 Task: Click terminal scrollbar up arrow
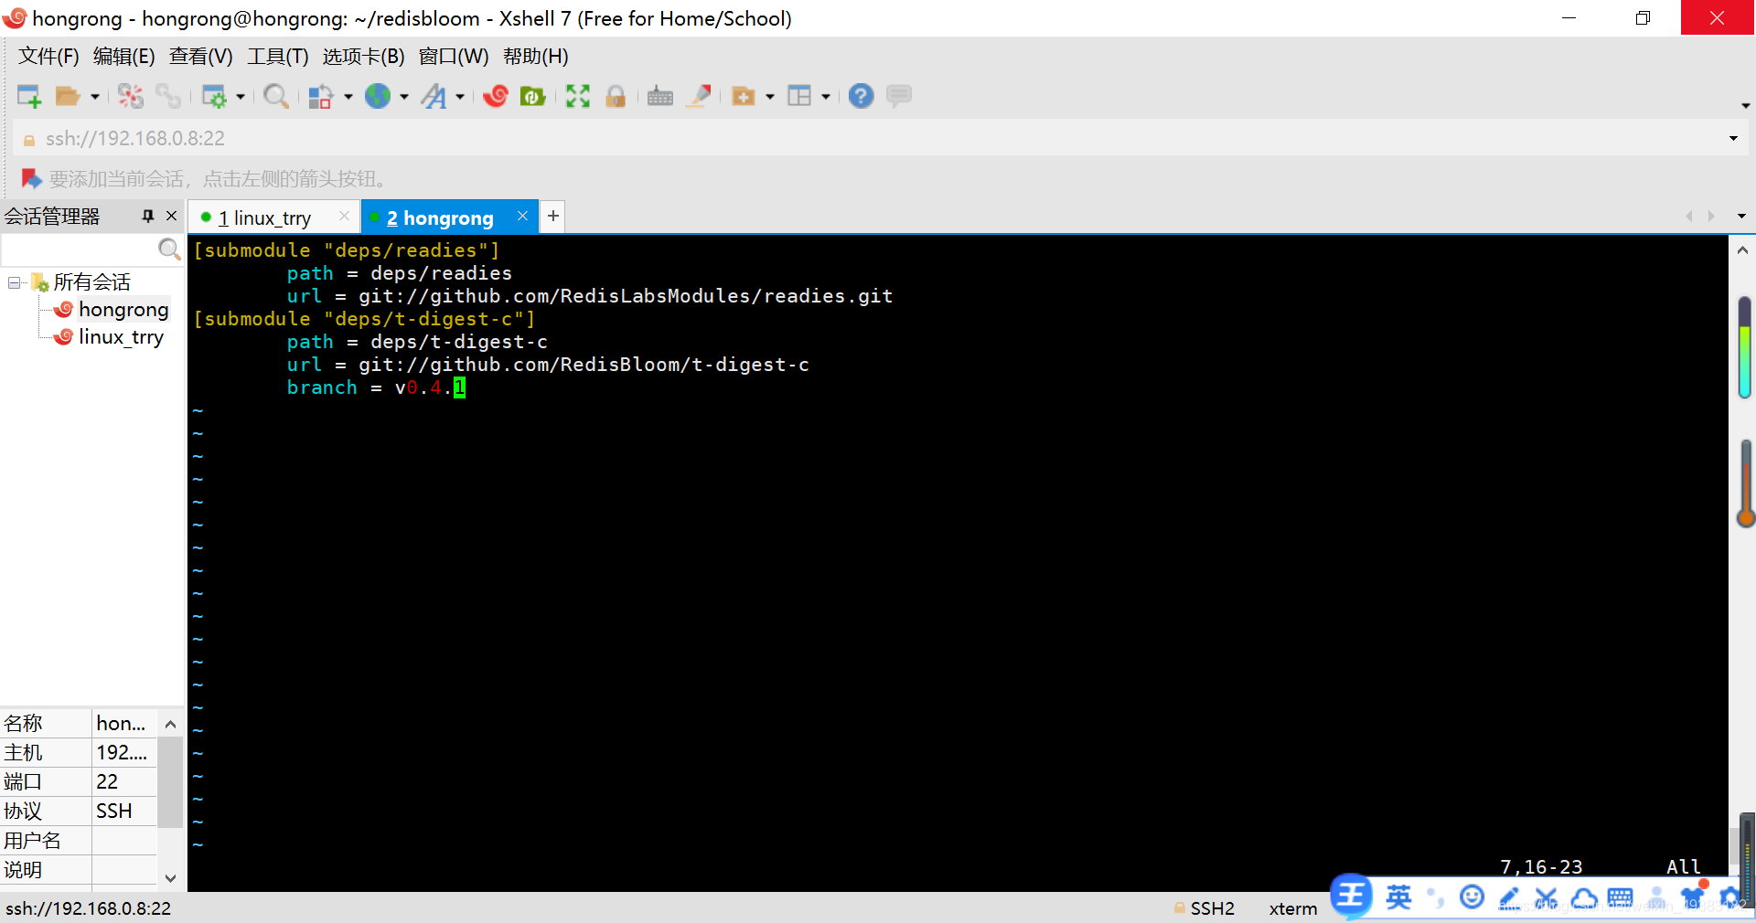point(1742,250)
